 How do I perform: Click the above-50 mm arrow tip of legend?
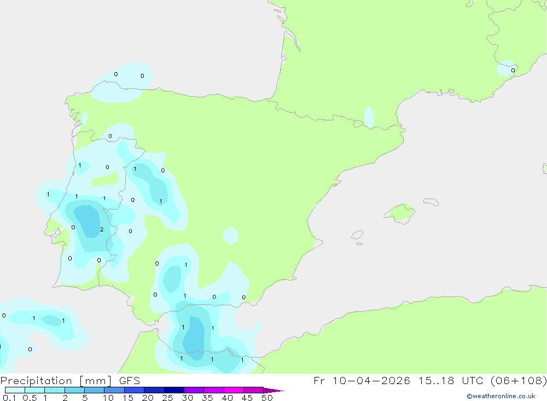pos(273,390)
